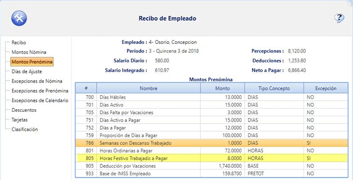Screen dimensions: 353x180
Task: Select Clasificación tree item
Action: 25,130
